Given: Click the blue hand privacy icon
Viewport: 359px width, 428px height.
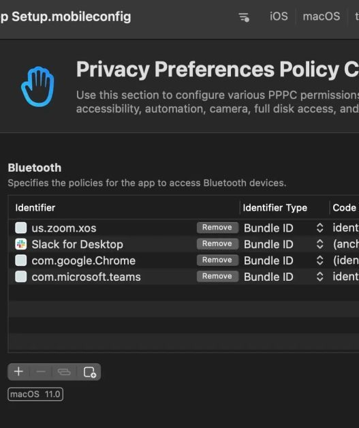Looking at the screenshot, I should pyautogui.click(x=37, y=87).
